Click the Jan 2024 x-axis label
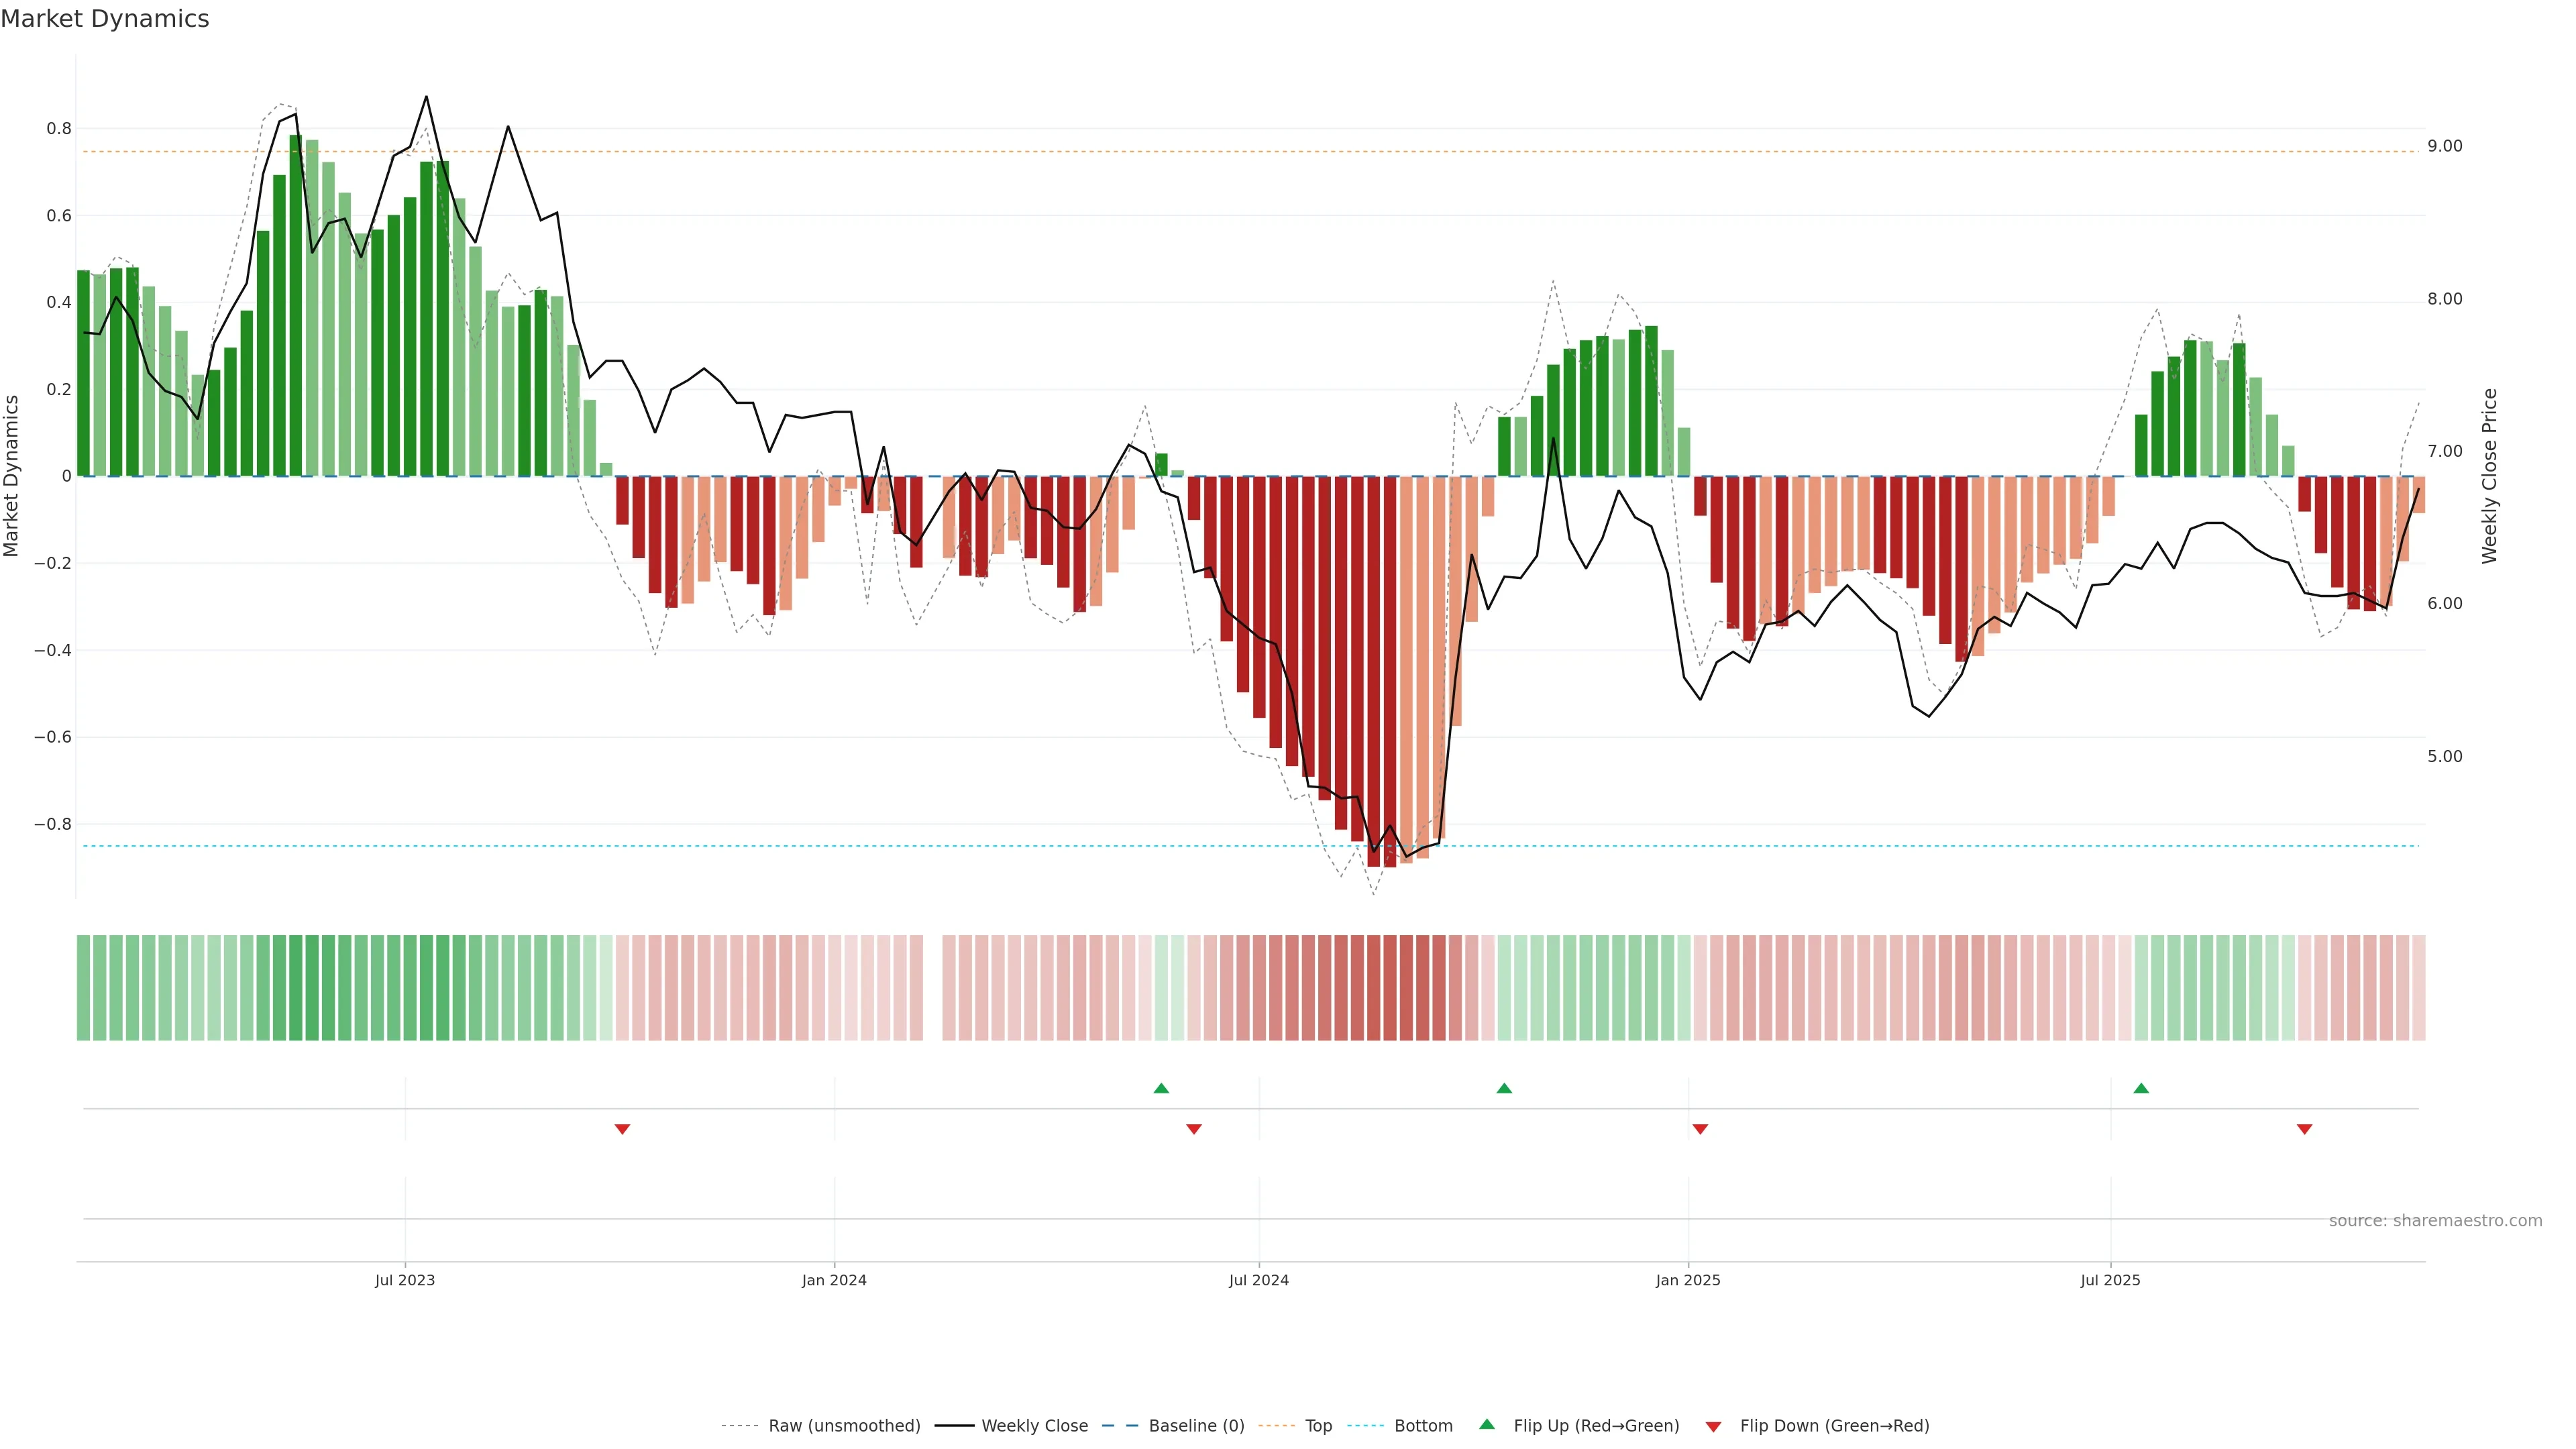This screenshot has width=2576, height=1449. (834, 1280)
